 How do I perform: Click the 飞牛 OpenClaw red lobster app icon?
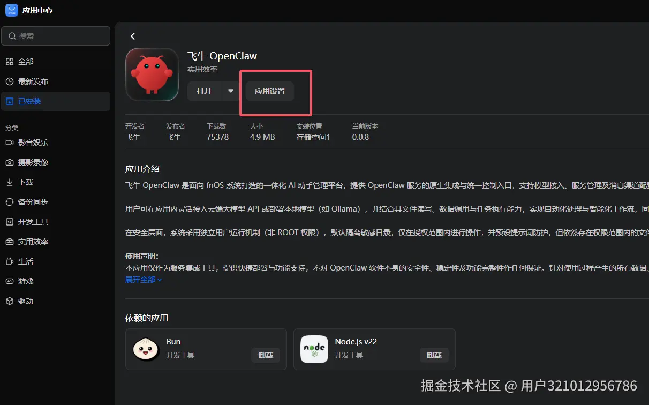click(152, 74)
